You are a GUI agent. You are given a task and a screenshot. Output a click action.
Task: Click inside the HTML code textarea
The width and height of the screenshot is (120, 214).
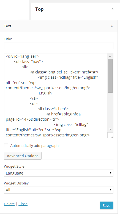click(56, 96)
